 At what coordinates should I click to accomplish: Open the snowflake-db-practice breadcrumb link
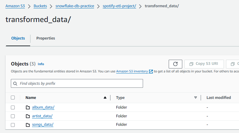click(x=75, y=6)
